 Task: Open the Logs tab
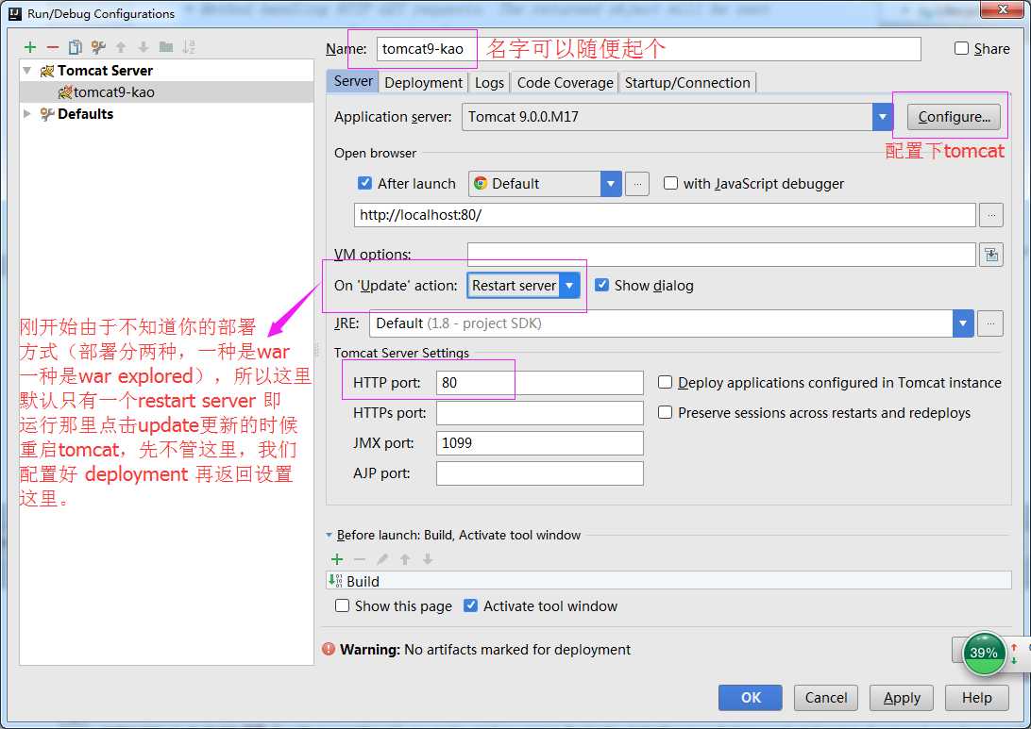pos(489,83)
